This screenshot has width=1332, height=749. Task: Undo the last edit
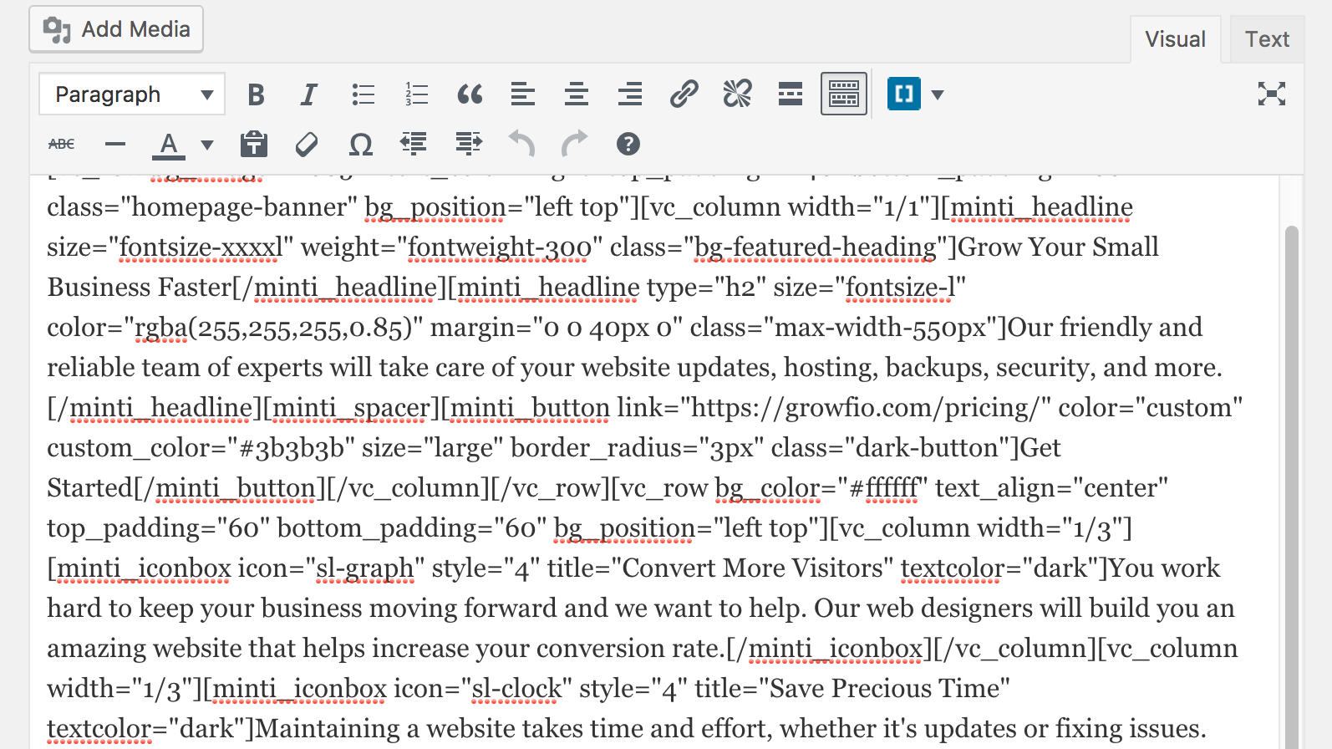[x=521, y=144]
